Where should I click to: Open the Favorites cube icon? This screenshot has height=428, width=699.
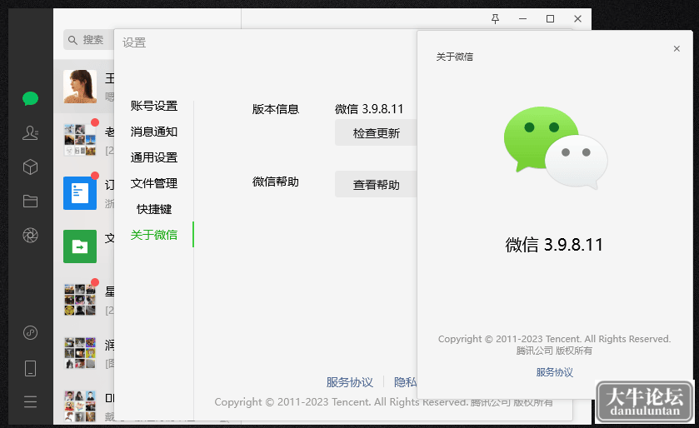[30, 167]
